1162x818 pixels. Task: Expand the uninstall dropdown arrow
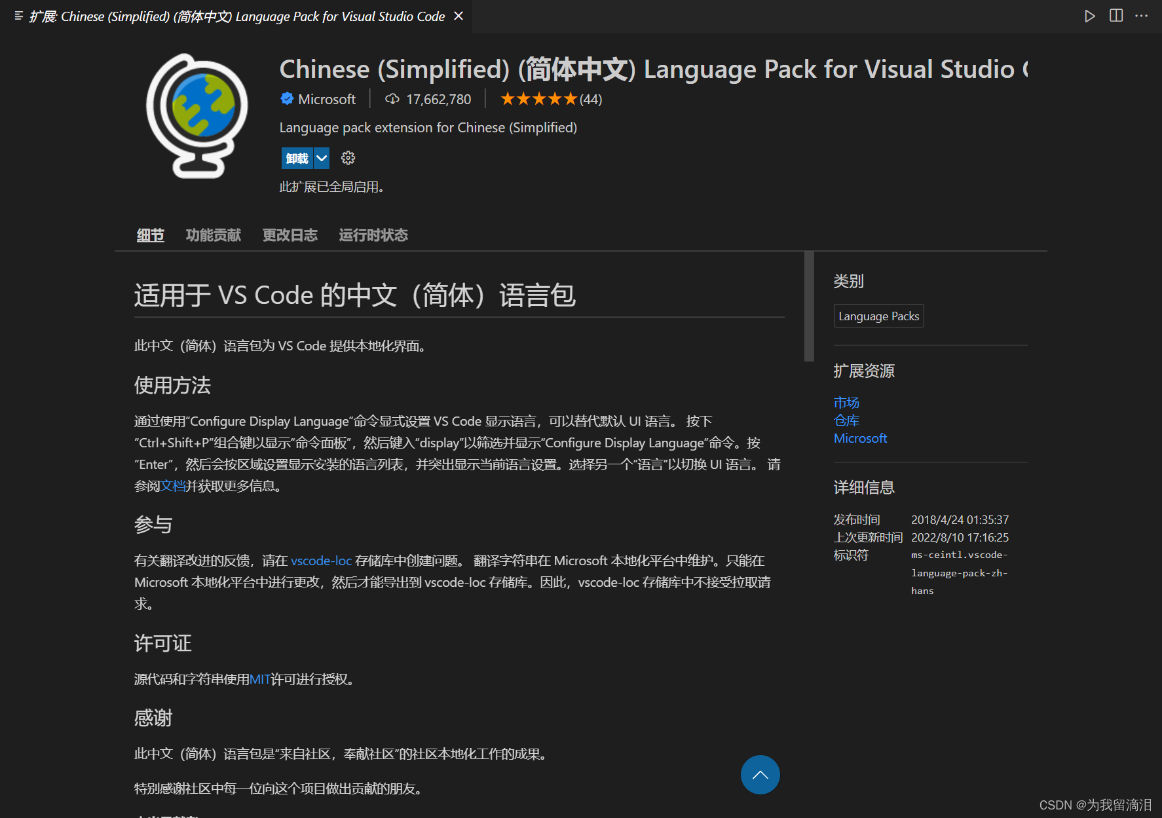click(322, 158)
